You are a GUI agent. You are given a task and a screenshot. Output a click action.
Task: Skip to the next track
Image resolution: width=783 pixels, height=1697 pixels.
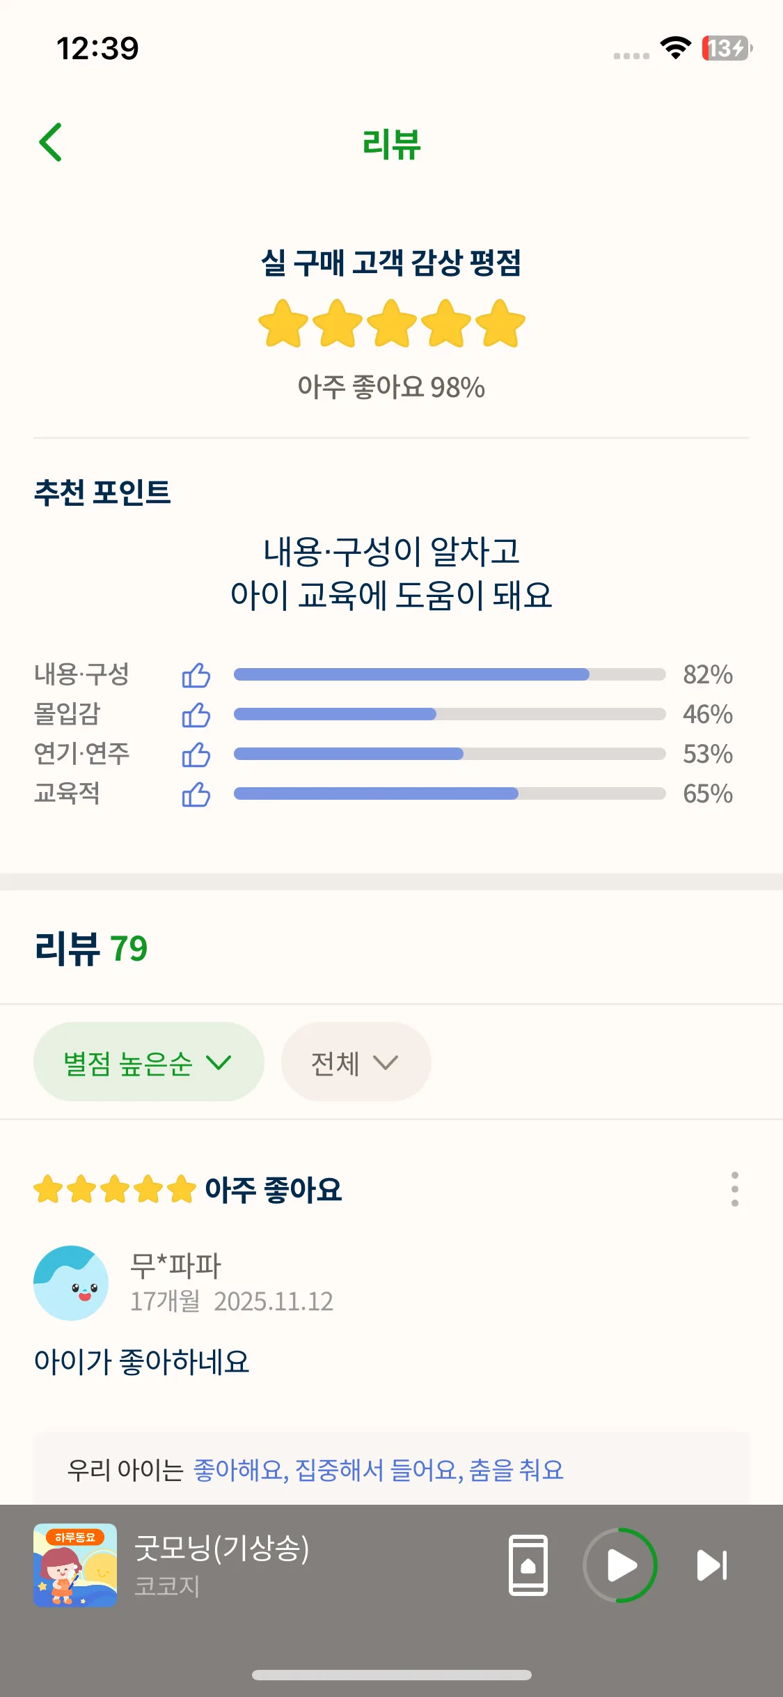point(712,1565)
